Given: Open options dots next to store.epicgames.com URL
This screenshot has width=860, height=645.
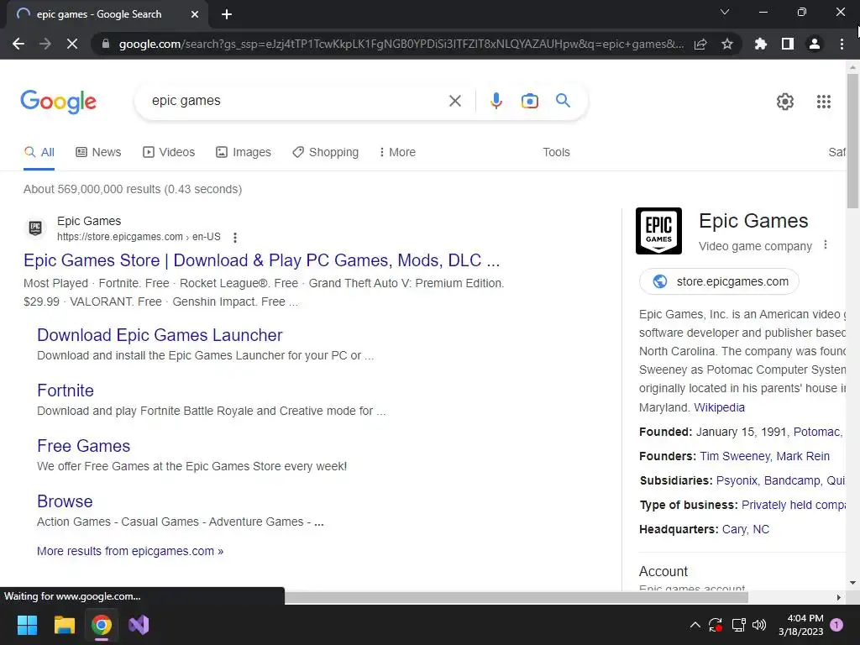Looking at the screenshot, I should pyautogui.click(x=235, y=238).
